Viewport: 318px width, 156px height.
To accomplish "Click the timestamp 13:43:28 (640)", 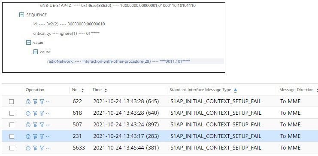I will pos(126,113).
